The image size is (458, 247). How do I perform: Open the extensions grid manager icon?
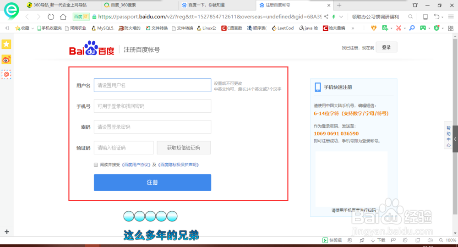click(x=451, y=28)
